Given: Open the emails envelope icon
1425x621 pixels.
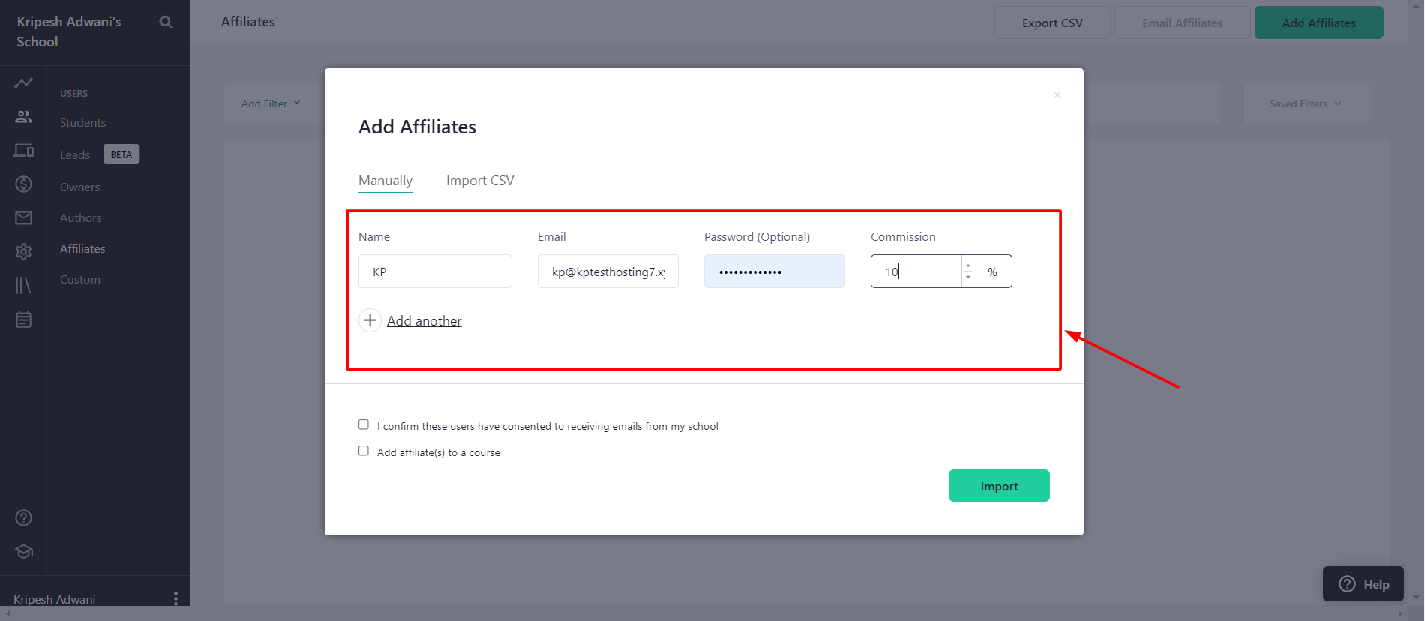Looking at the screenshot, I should pos(23,217).
